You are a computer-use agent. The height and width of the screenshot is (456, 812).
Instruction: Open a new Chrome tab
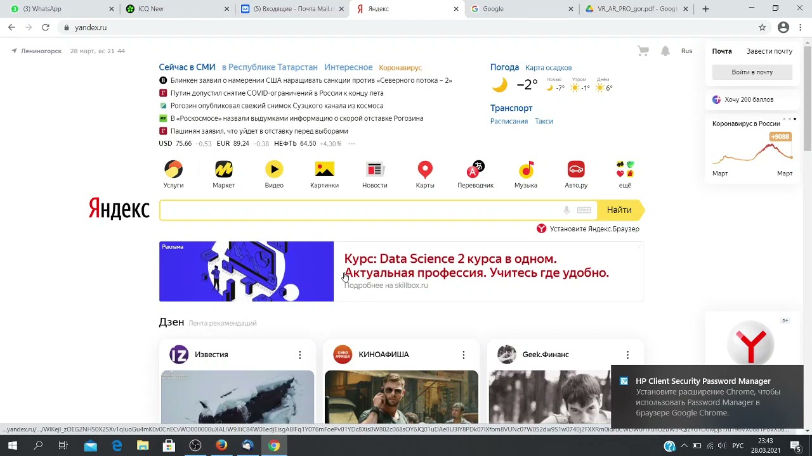tap(705, 9)
